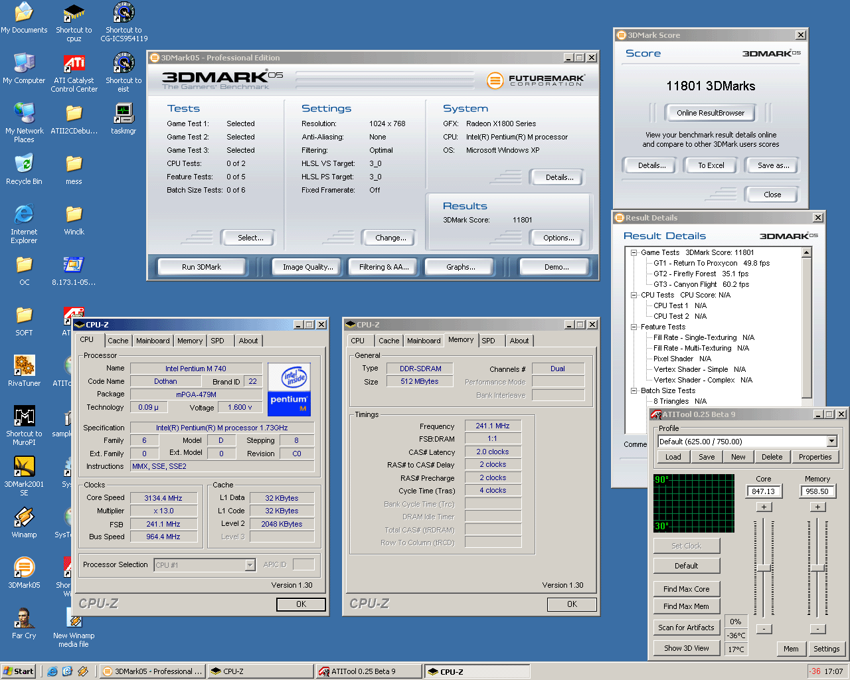Open My Network Places icon
Screen dimensions: 850x680
pyautogui.click(x=24, y=123)
